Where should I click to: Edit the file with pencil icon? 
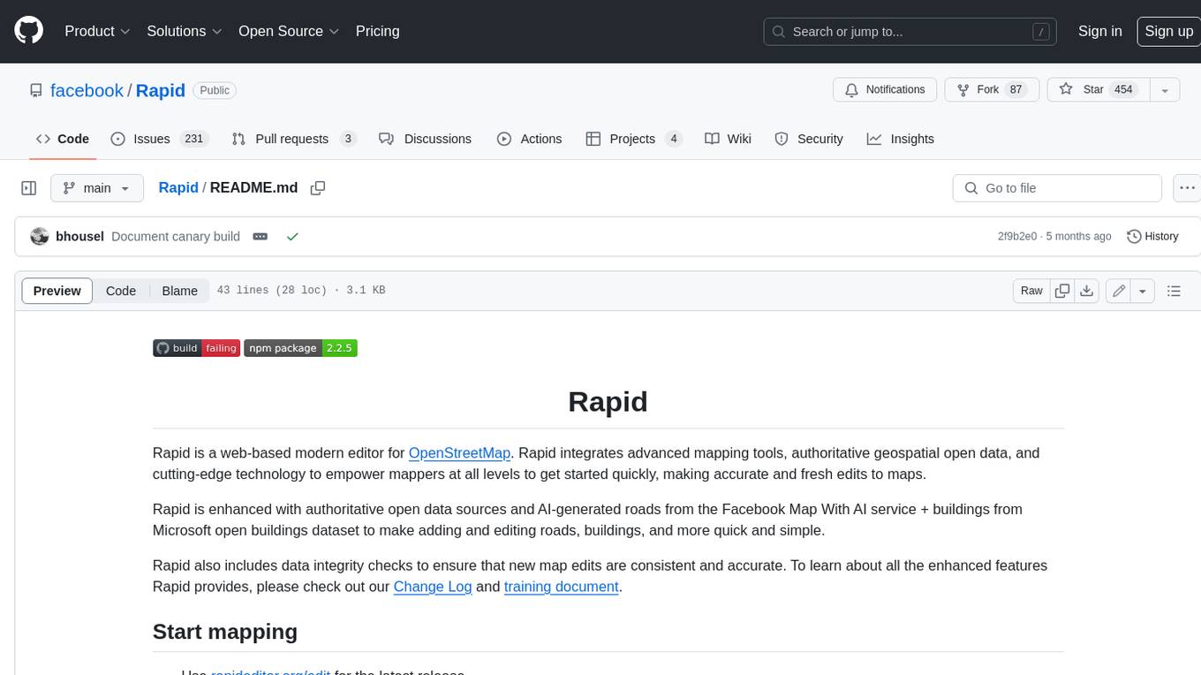(1119, 291)
